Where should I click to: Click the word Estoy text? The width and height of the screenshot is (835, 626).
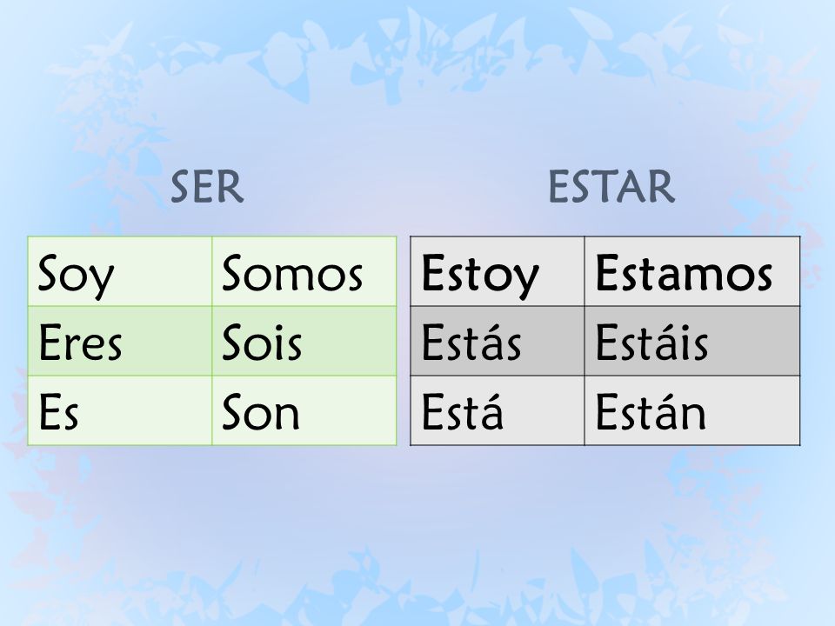(x=480, y=276)
